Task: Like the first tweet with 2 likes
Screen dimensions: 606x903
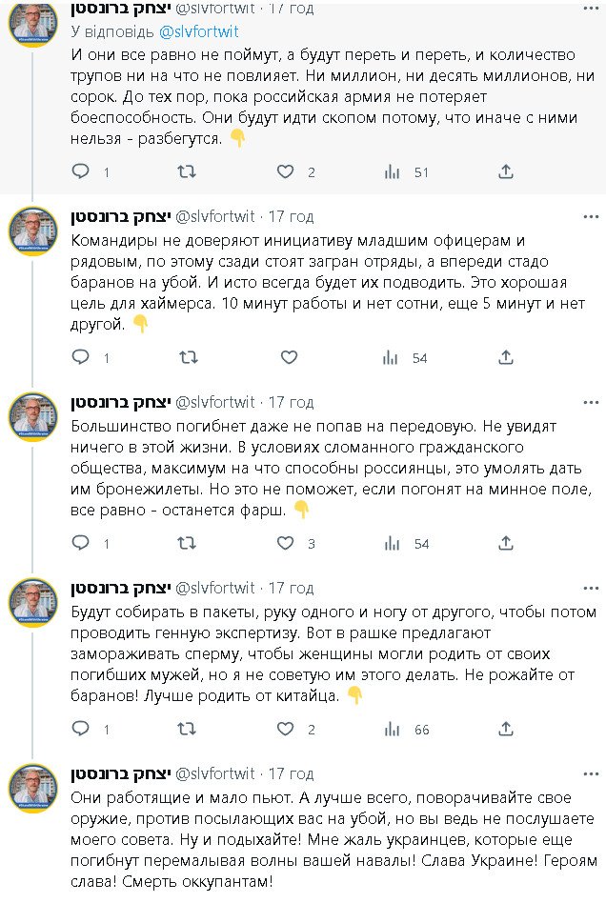Action: [285, 172]
